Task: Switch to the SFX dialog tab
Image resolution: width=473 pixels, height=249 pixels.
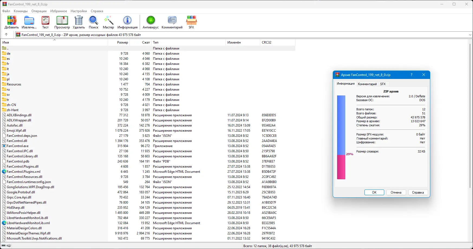Action: point(383,84)
